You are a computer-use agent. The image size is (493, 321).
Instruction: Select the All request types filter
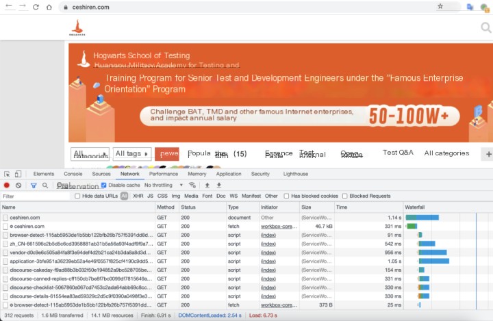tap(124, 196)
